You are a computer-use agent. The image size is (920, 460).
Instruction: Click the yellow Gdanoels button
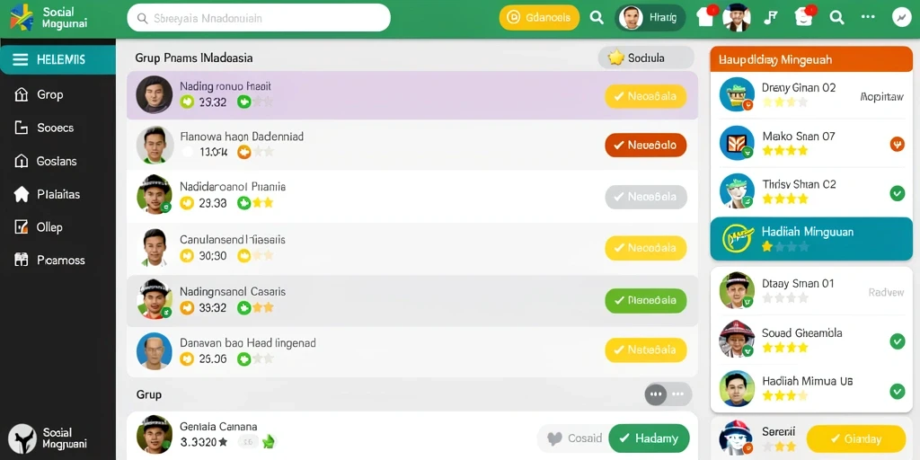coord(539,18)
